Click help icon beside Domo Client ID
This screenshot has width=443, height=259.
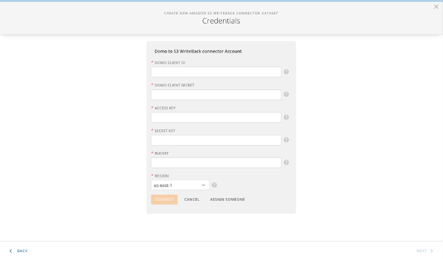(286, 72)
